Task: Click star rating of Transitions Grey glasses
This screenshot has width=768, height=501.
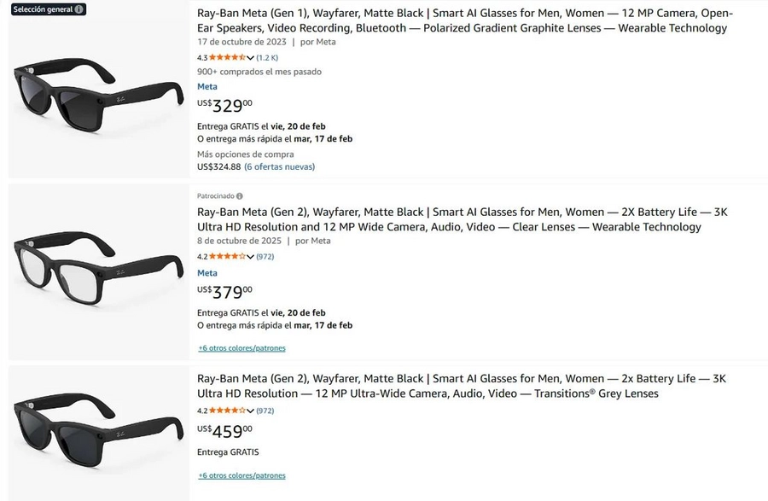Action: pos(227,411)
